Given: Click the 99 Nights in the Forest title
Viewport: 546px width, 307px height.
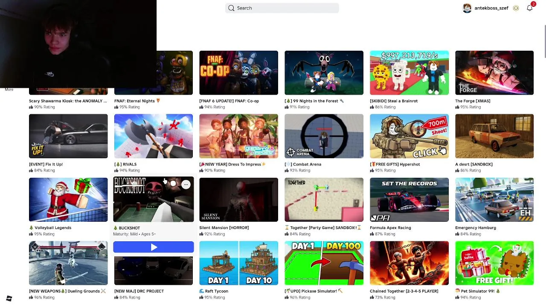Looking at the screenshot, I should (314, 101).
